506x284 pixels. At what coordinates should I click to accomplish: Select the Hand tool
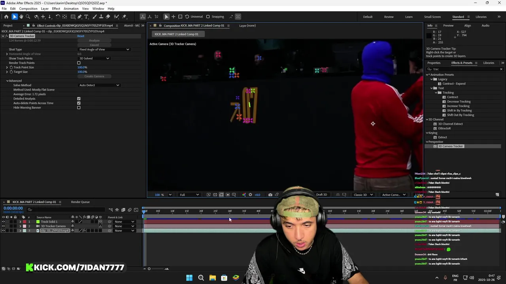click(x=21, y=17)
